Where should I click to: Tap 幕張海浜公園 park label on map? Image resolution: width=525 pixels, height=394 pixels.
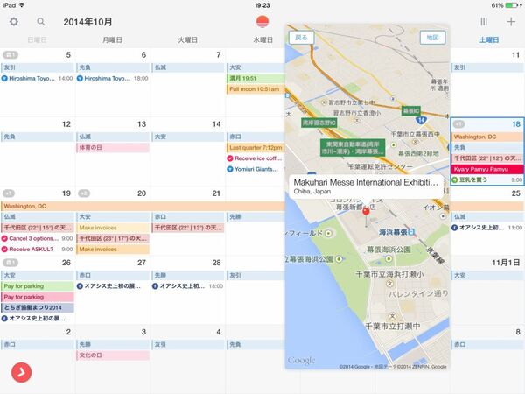point(388,250)
